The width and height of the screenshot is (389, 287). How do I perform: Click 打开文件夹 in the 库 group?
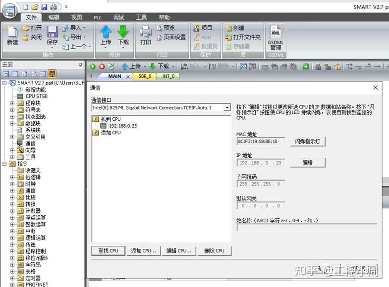(x=243, y=37)
